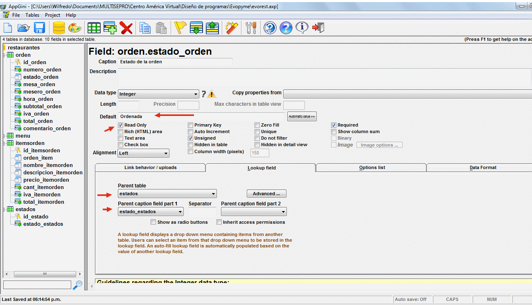Click the tree search input box
Screen dimensions: 532x305
(x=37, y=285)
